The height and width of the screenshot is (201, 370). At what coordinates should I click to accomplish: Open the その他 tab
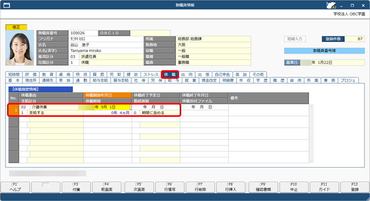[x=258, y=75]
